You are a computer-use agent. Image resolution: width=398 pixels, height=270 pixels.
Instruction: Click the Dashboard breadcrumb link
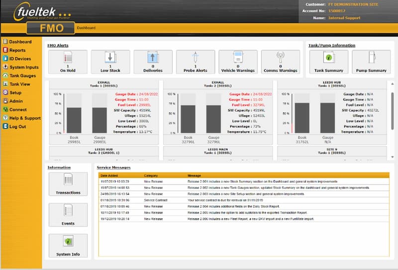coord(86,28)
